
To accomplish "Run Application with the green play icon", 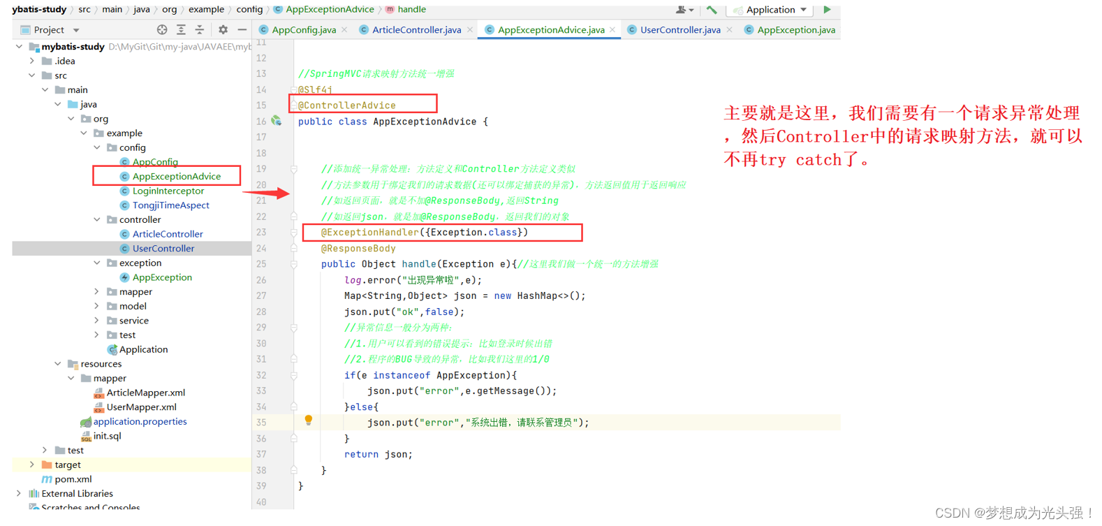I will point(827,10).
